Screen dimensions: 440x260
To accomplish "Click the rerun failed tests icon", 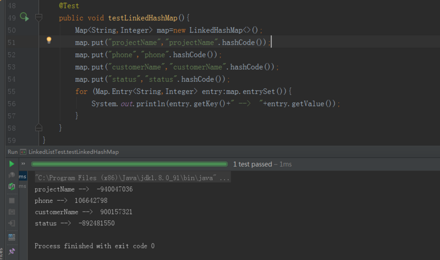I will [12, 175].
